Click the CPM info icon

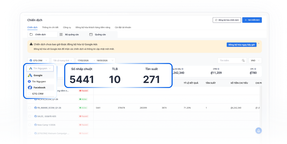tap(219, 69)
